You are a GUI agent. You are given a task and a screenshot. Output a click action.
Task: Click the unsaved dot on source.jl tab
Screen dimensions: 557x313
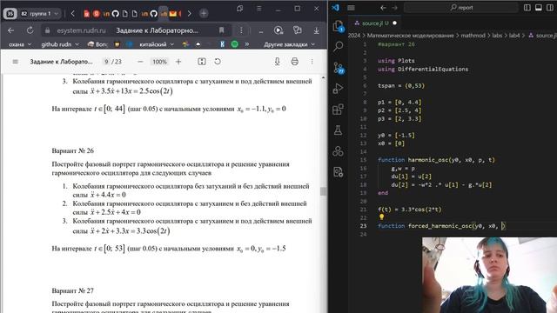pyautogui.click(x=394, y=23)
